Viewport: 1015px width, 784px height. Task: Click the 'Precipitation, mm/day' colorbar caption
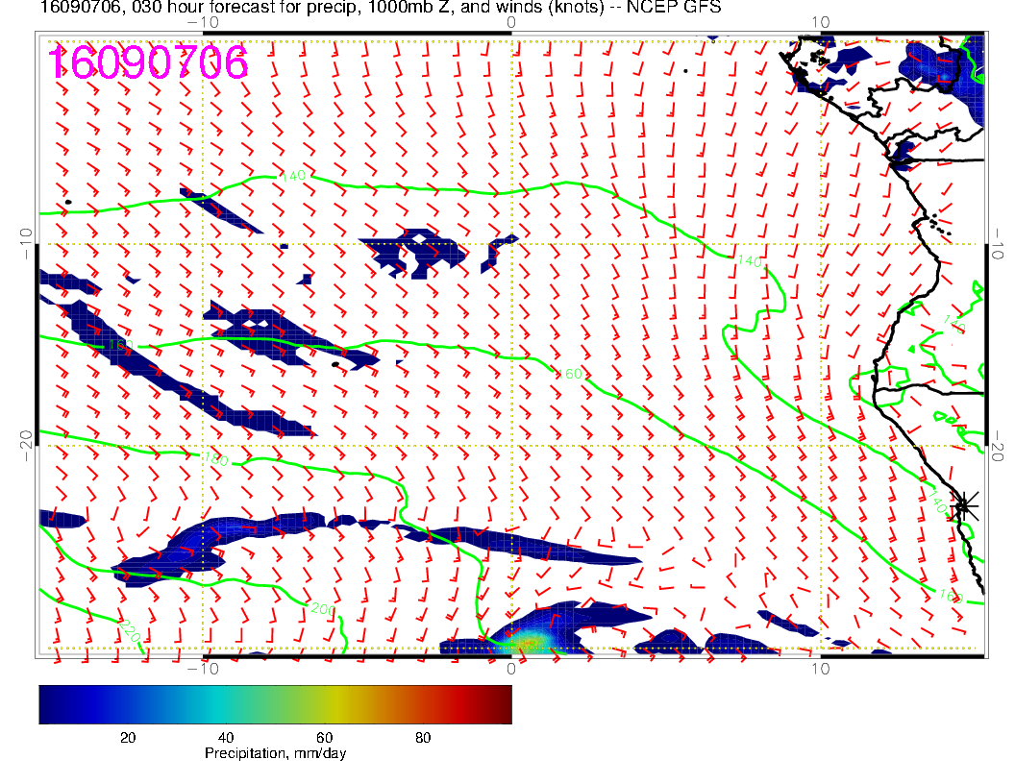pos(275,754)
